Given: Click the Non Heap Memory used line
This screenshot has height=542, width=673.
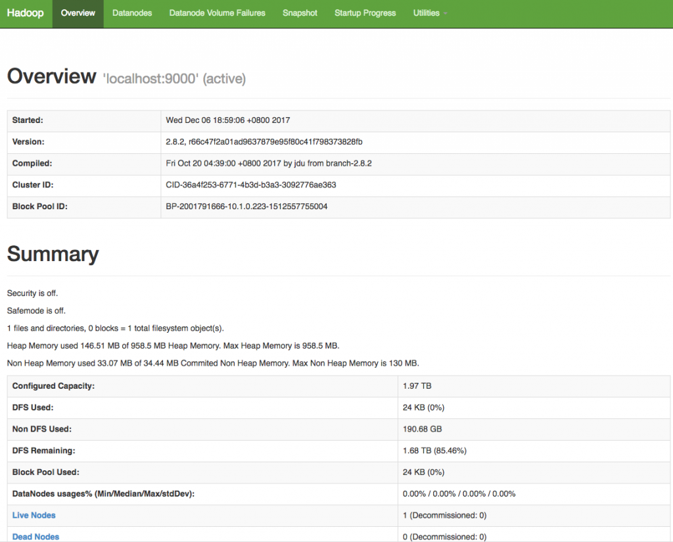Looking at the screenshot, I should (213, 363).
